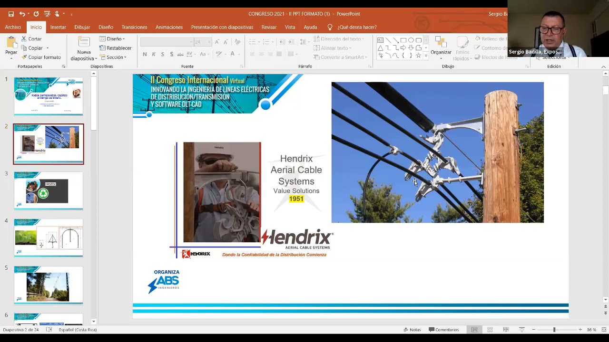Start presentation from beginning icon
Screen dimensions: 609x342
tap(47, 14)
